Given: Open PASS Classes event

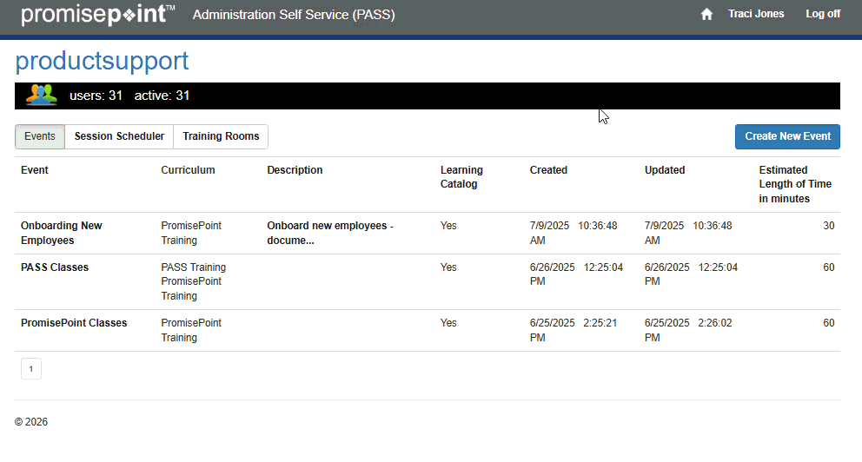Looking at the screenshot, I should [x=55, y=267].
